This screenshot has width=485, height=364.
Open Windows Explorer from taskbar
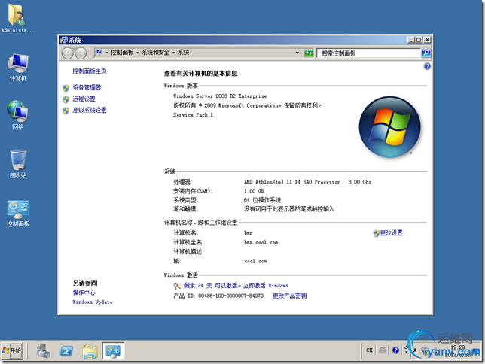tap(90, 351)
